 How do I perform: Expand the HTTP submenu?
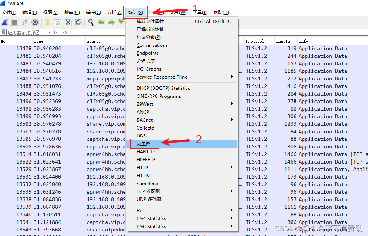pos(182,168)
